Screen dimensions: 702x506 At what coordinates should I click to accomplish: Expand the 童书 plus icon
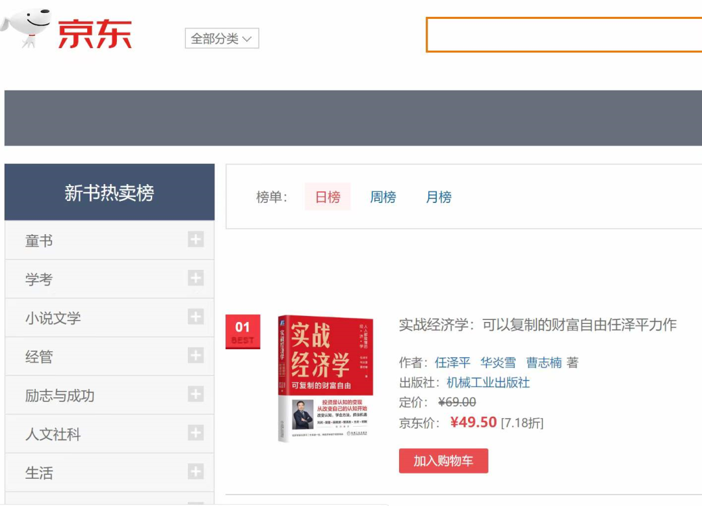click(196, 239)
